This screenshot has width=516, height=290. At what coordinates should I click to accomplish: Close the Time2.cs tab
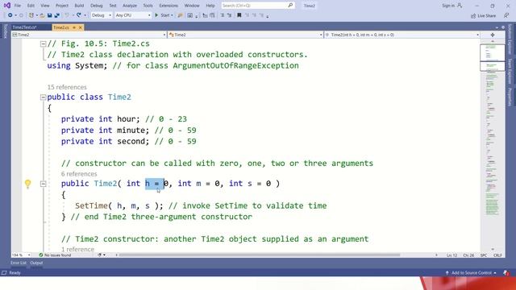[81, 27]
